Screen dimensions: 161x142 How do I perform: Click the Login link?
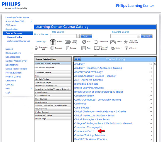tap(8, 93)
